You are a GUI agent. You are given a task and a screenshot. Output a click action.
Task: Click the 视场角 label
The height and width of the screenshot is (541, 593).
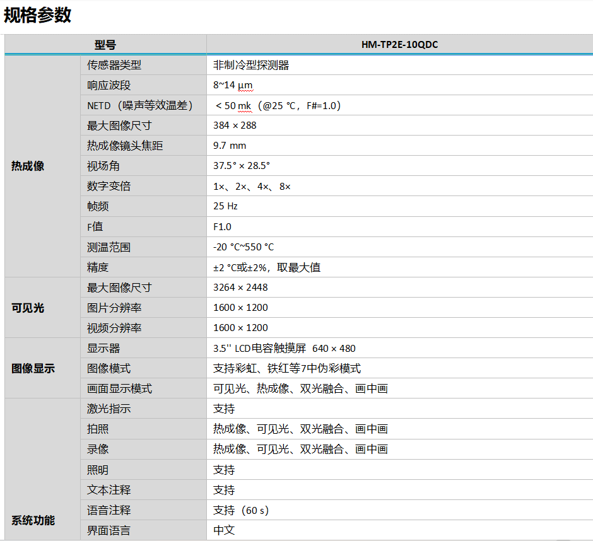click(103, 166)
